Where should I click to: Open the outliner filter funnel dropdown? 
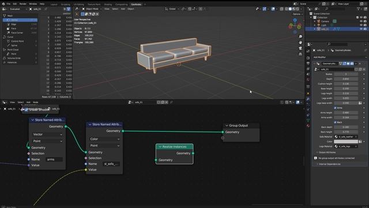(x=360, y=9)
